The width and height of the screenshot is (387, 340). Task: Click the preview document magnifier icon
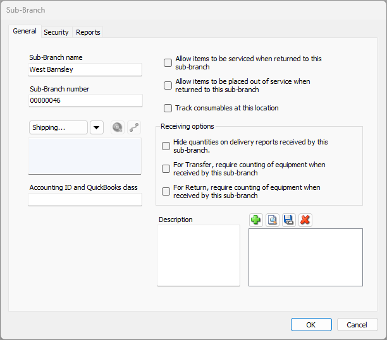pos(273,220)
